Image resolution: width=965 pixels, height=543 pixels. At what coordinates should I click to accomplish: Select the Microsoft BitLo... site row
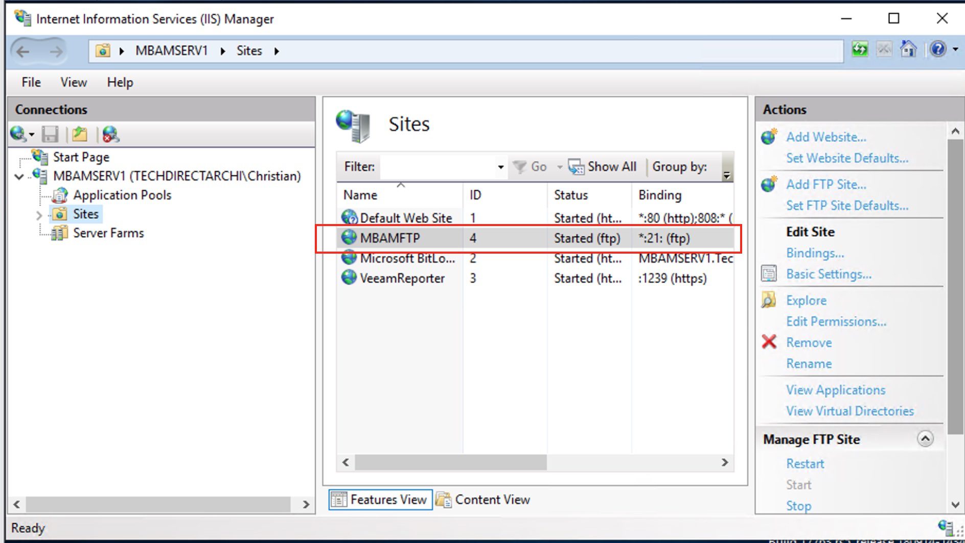pos(535,258)
